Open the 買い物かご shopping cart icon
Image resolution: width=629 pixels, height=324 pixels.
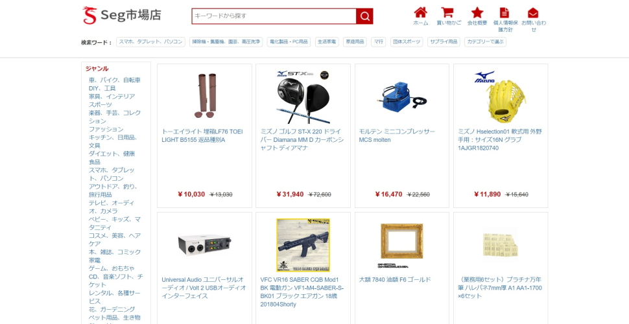click(x=447, y=12)
